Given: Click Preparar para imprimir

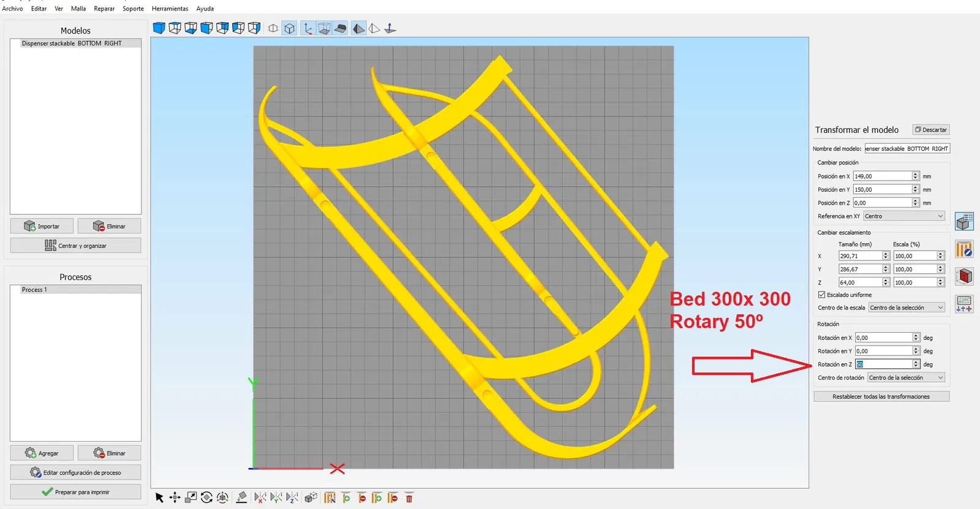Looking at the screenshot, I should (75, 492).
